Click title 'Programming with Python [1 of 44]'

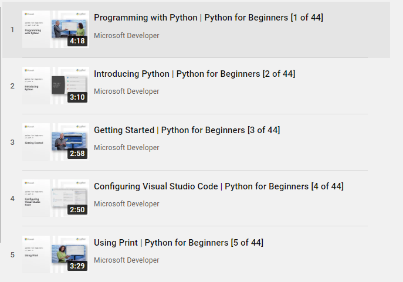(208, 18)
